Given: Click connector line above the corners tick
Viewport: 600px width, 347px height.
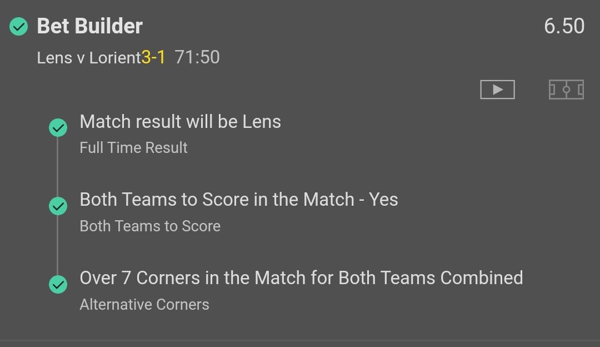Looking at the screenshot, I should click(x=58, y=245).
